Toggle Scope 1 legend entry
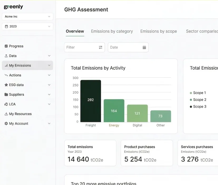Viewport: 218px width, 185px height. pos(198,93)
